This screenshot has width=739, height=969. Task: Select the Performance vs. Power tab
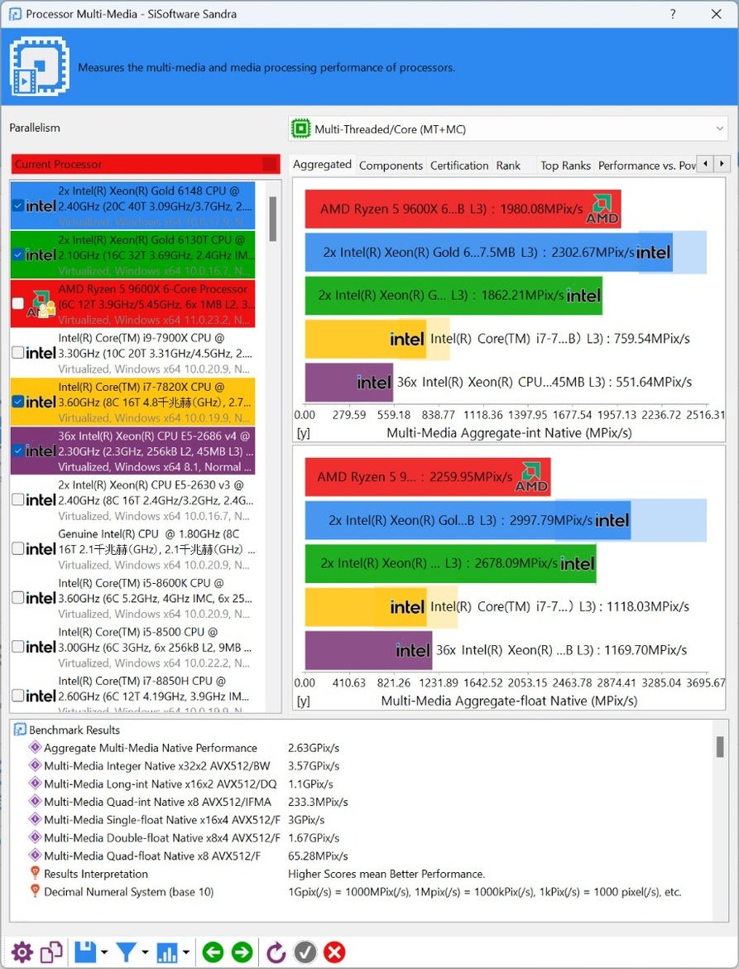[x=646, y=166]
